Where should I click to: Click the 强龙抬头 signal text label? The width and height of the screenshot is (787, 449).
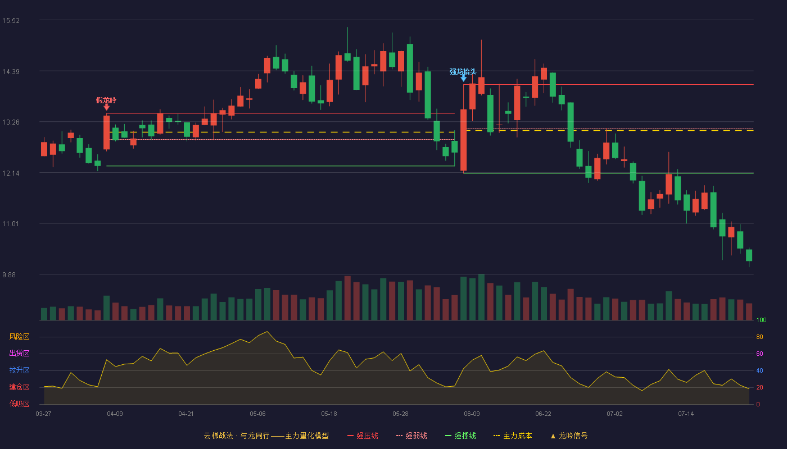click(x=463, y=71)
